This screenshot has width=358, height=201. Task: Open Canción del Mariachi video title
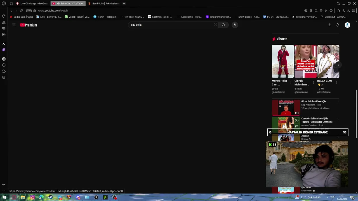317,120
